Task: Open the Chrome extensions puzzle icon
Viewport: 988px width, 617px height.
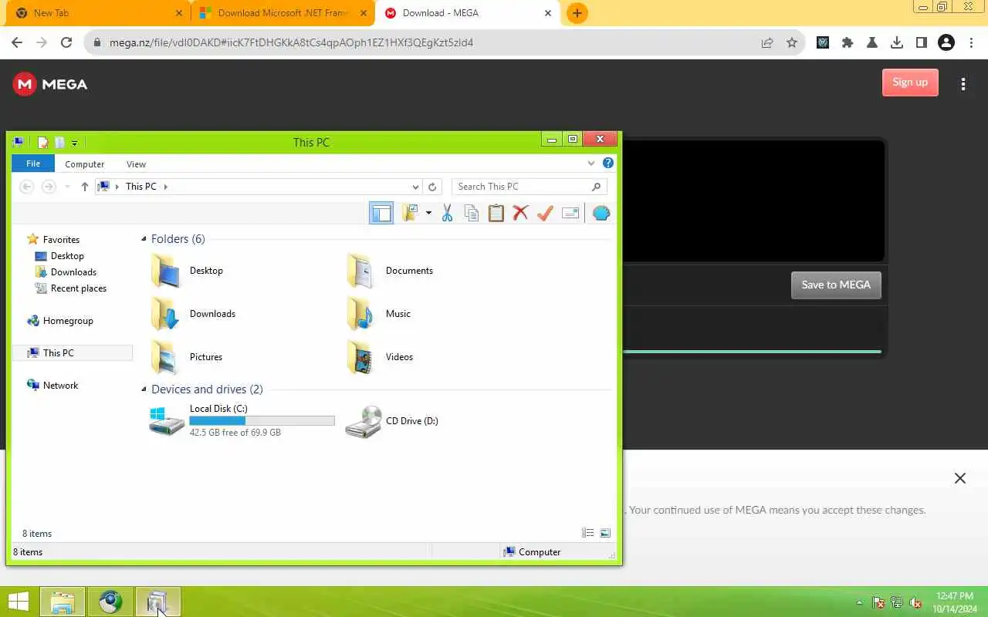Action: tap(848, 43)
